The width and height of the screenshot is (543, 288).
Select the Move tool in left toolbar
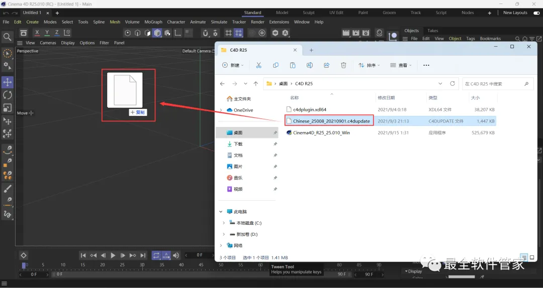7,82
